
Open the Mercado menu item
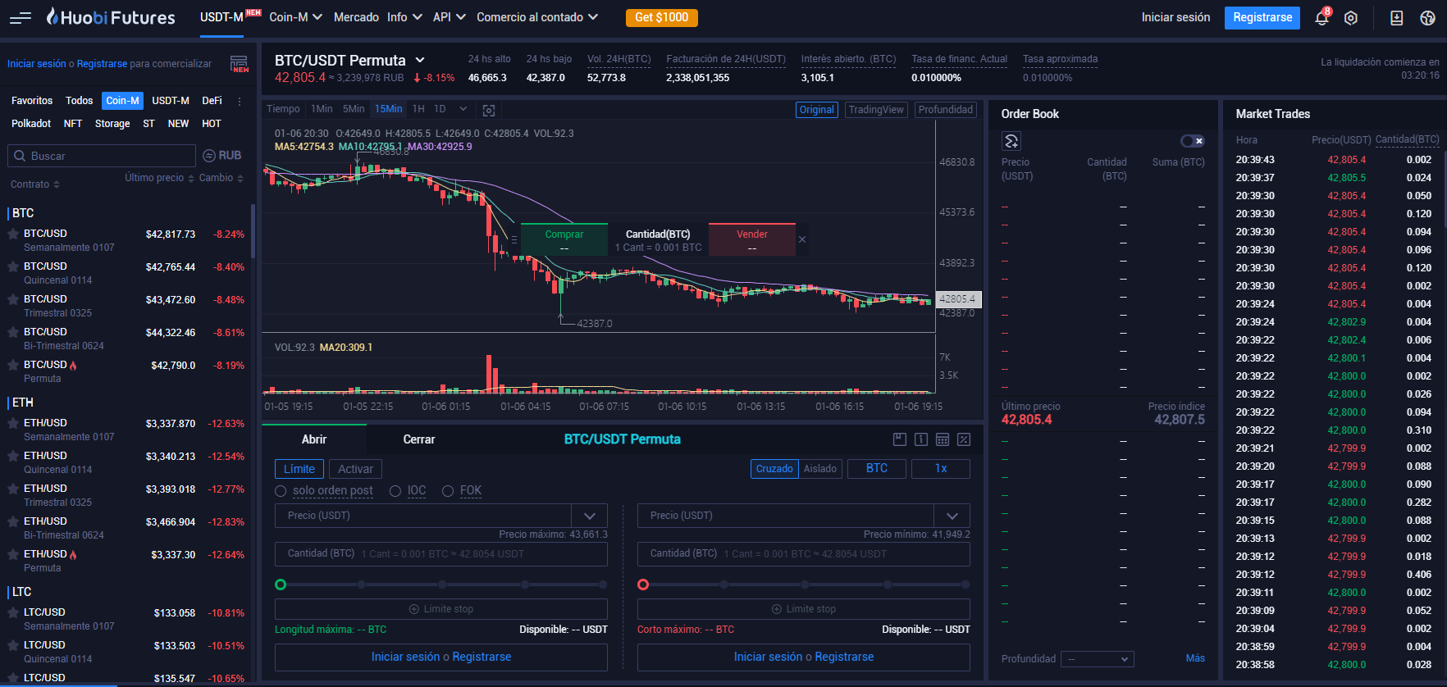pos(356,17)
